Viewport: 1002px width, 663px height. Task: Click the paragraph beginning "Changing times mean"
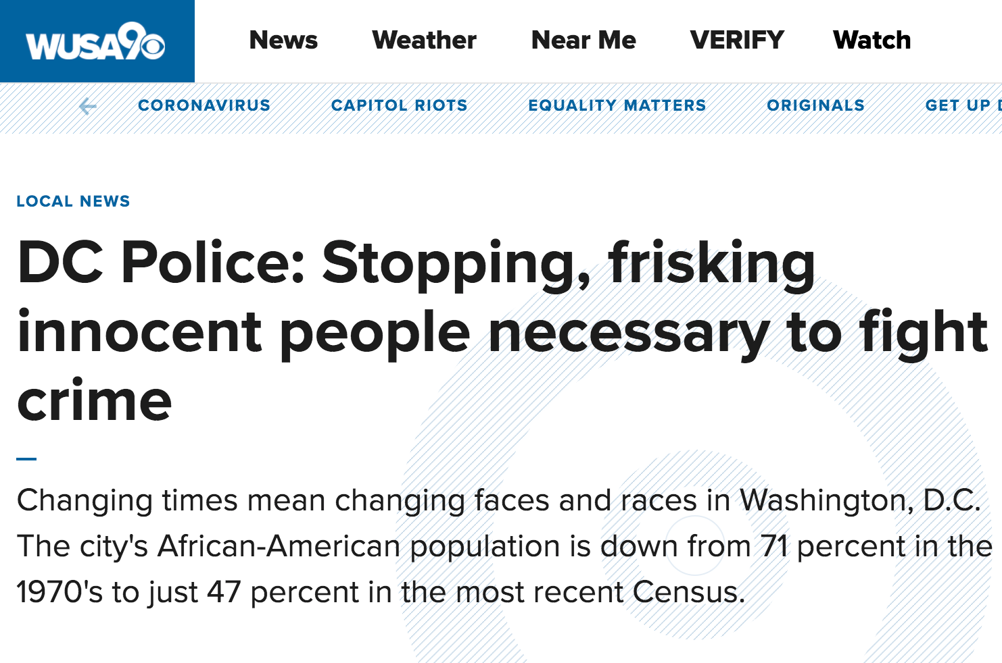click(x=504, y=546)
